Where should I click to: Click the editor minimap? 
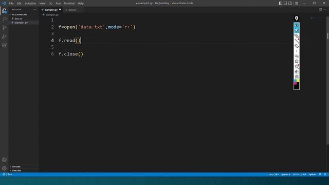[x=317, y=18]
